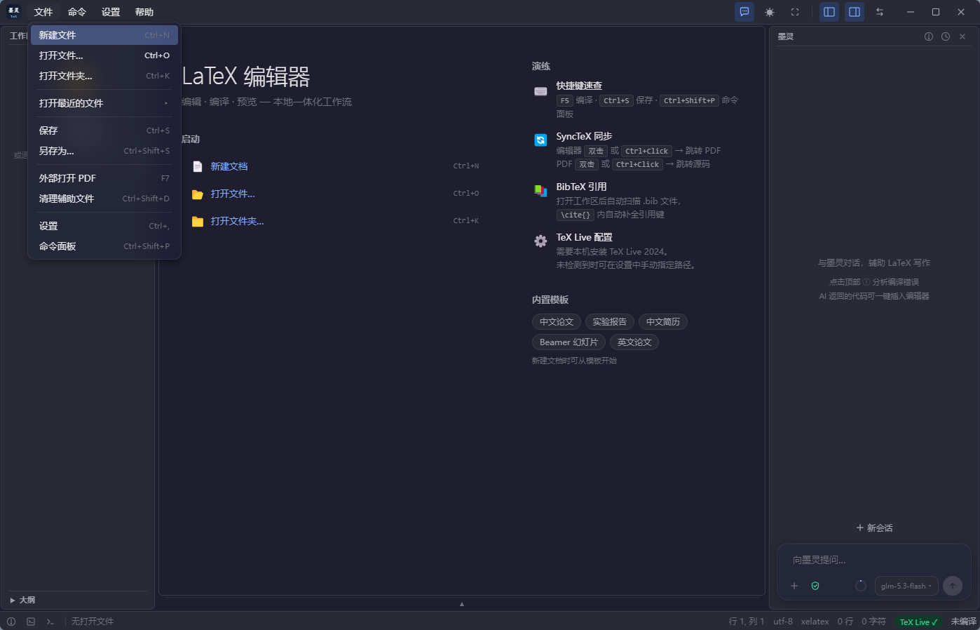The width and height of the screenshot is (980, 630).
Task: Click the 打开文件夹... folder icon
Action: pos(198,222)
